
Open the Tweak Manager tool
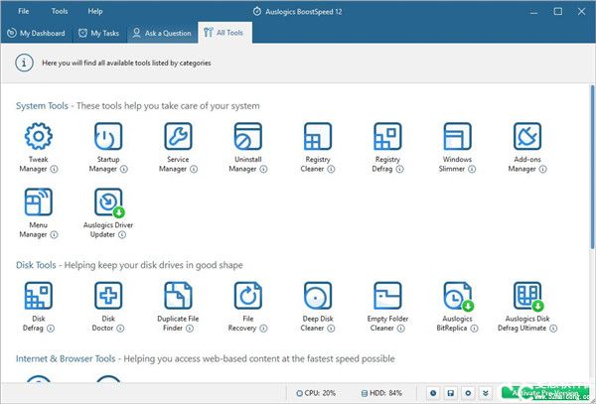pyautogui.click(x=38, y=137)
